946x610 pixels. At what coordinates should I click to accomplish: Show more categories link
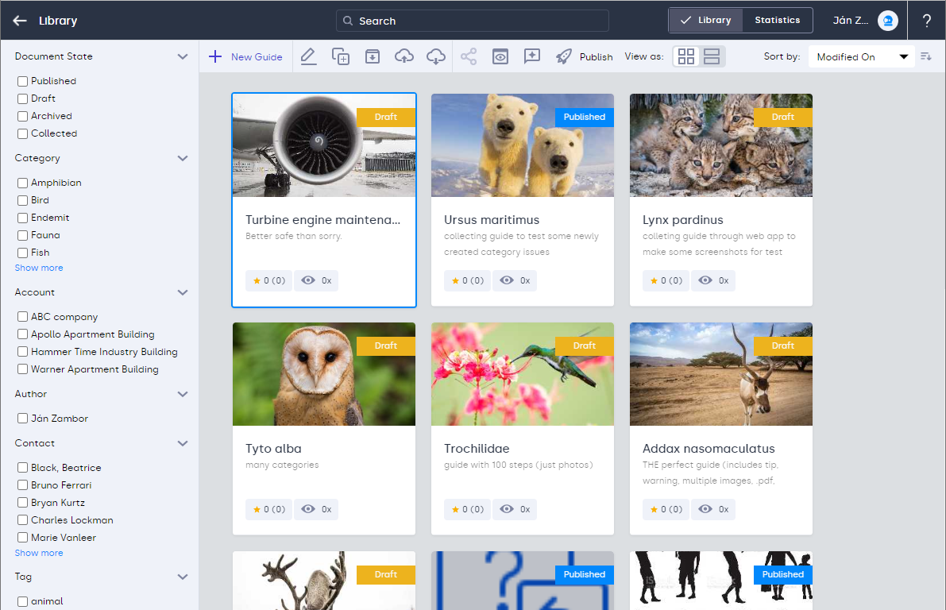pos(39,268)
